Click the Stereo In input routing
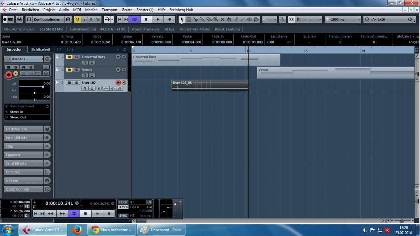Image resolution: width=420 pixels, height=236 pixels. (x=27, y=112)
